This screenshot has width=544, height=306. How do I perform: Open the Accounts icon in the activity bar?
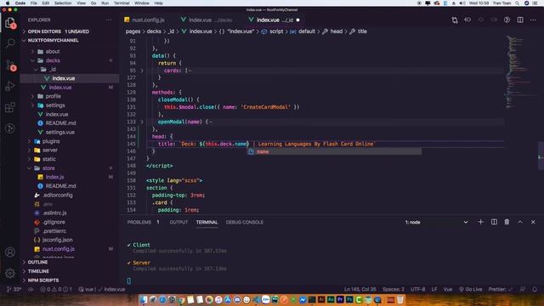[x=10, y=252]
